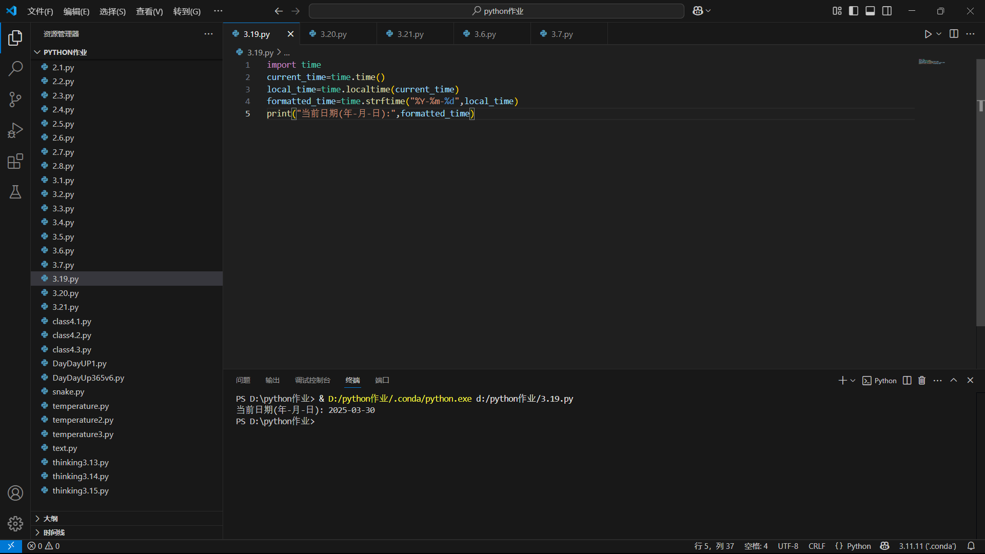Open the Testing flask view

click(15, 192)
